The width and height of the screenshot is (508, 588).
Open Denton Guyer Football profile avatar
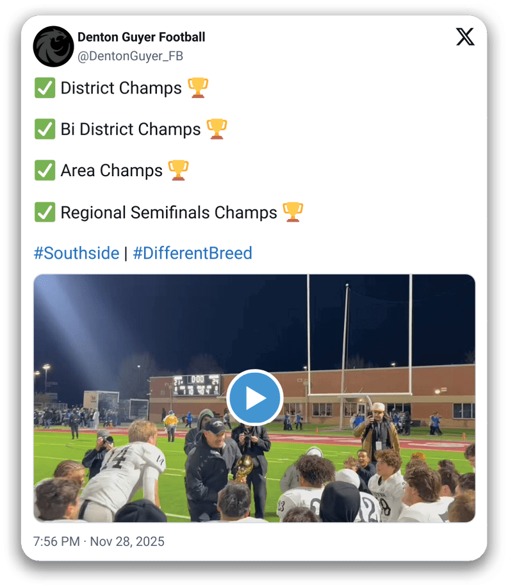(x=53, y=46)
